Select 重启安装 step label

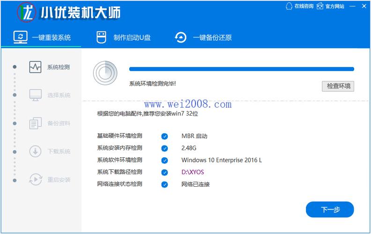point(59,180)
